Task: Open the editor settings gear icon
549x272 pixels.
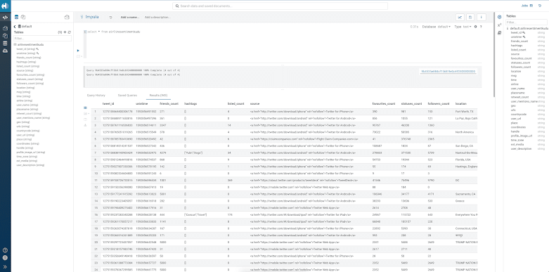Action: tap(475, 27)
